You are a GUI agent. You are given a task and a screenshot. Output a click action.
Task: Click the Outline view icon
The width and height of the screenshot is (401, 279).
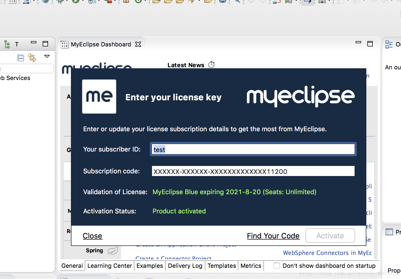coord(389,45)
